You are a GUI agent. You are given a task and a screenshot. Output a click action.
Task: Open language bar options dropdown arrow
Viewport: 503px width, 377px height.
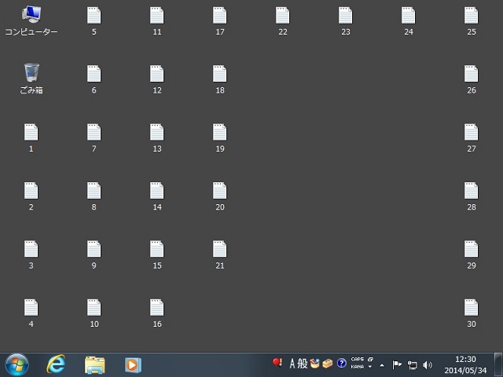tap(370, 367)
